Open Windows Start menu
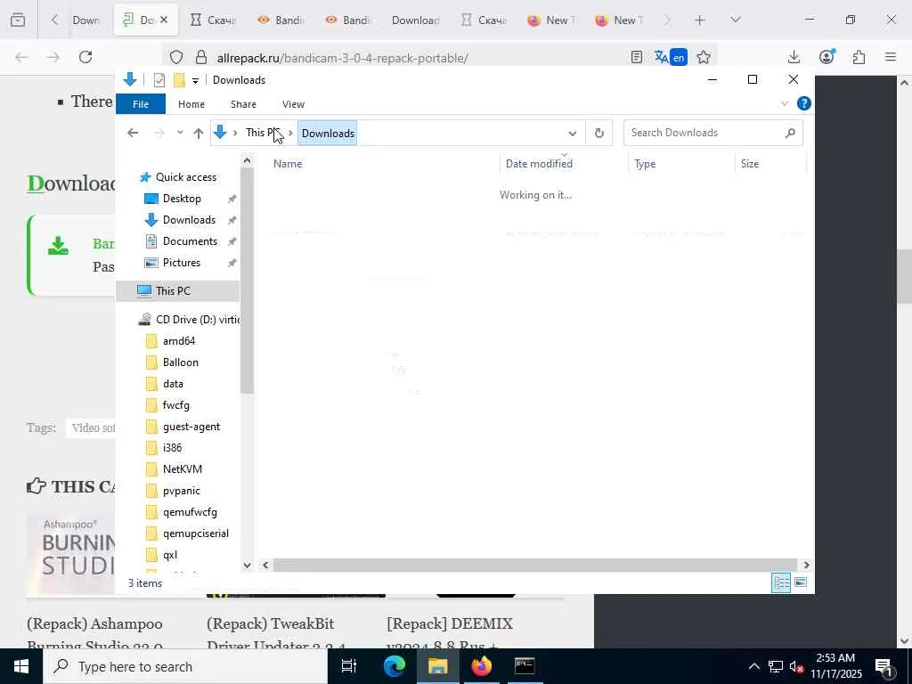This screenshot has width=912, height=684. click(21, 666)
